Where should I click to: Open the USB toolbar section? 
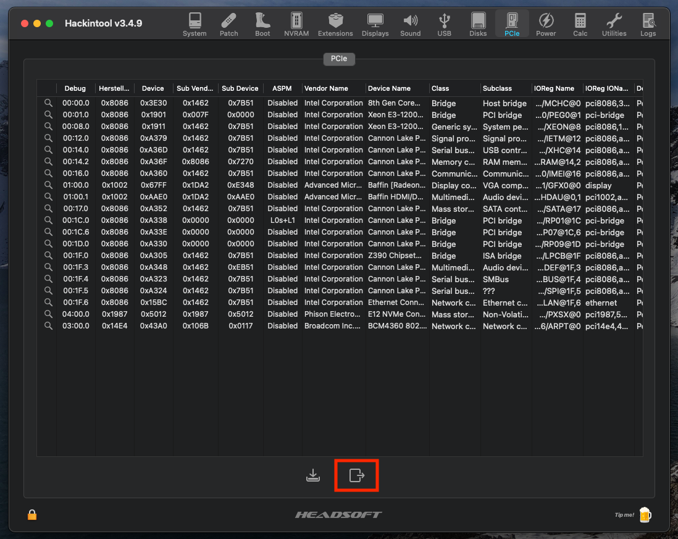point(444,24)
